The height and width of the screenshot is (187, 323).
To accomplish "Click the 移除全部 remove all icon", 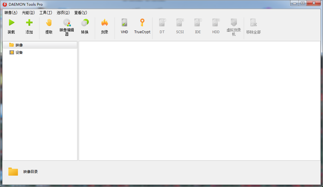I will 253,22.
